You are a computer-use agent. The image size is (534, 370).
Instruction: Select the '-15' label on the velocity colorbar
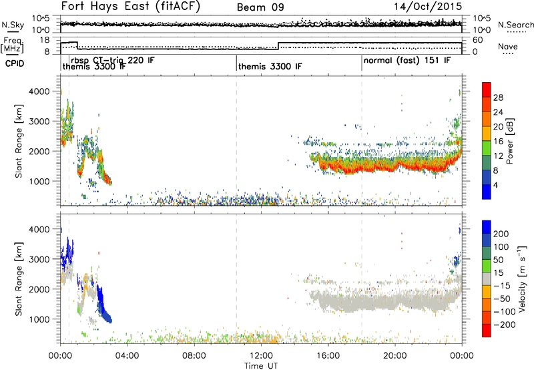[502, 286]
